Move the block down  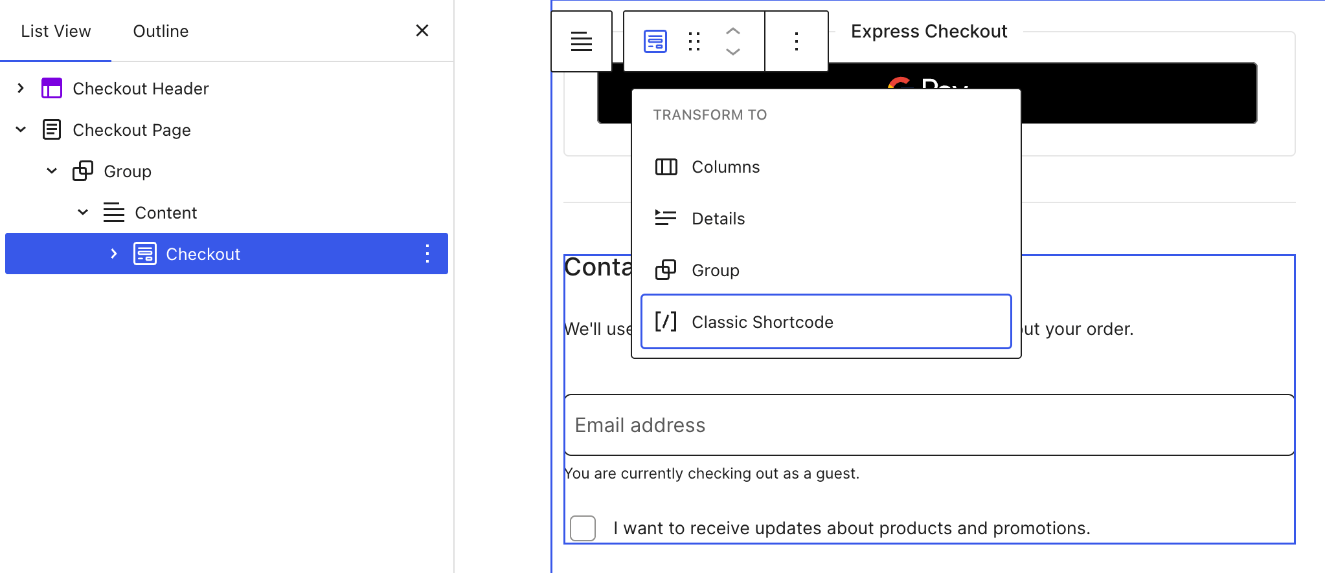733,52
